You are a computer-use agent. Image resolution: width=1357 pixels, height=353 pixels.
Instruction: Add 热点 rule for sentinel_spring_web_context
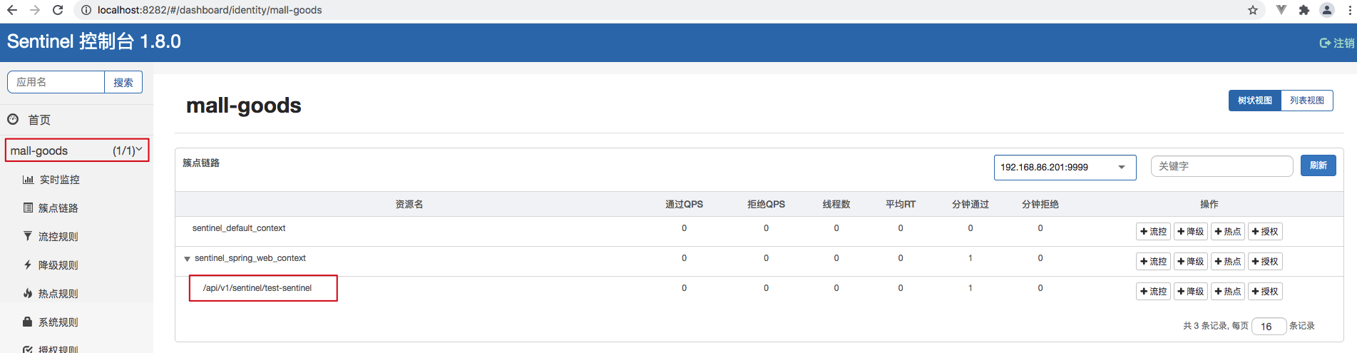[1227, 262]
